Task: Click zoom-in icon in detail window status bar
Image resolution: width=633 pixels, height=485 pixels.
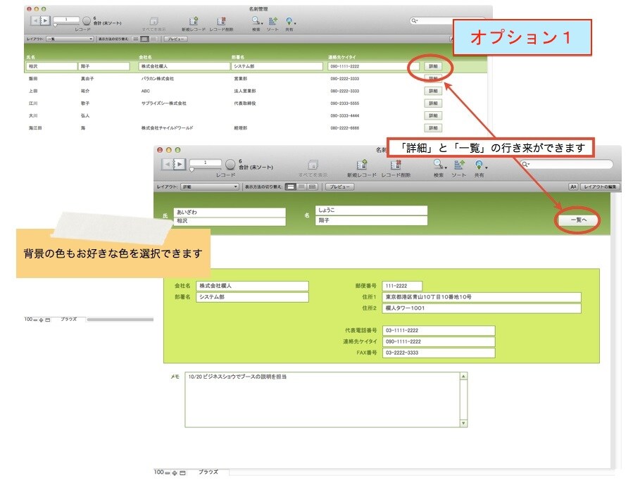Action: (x=175, y=472)
